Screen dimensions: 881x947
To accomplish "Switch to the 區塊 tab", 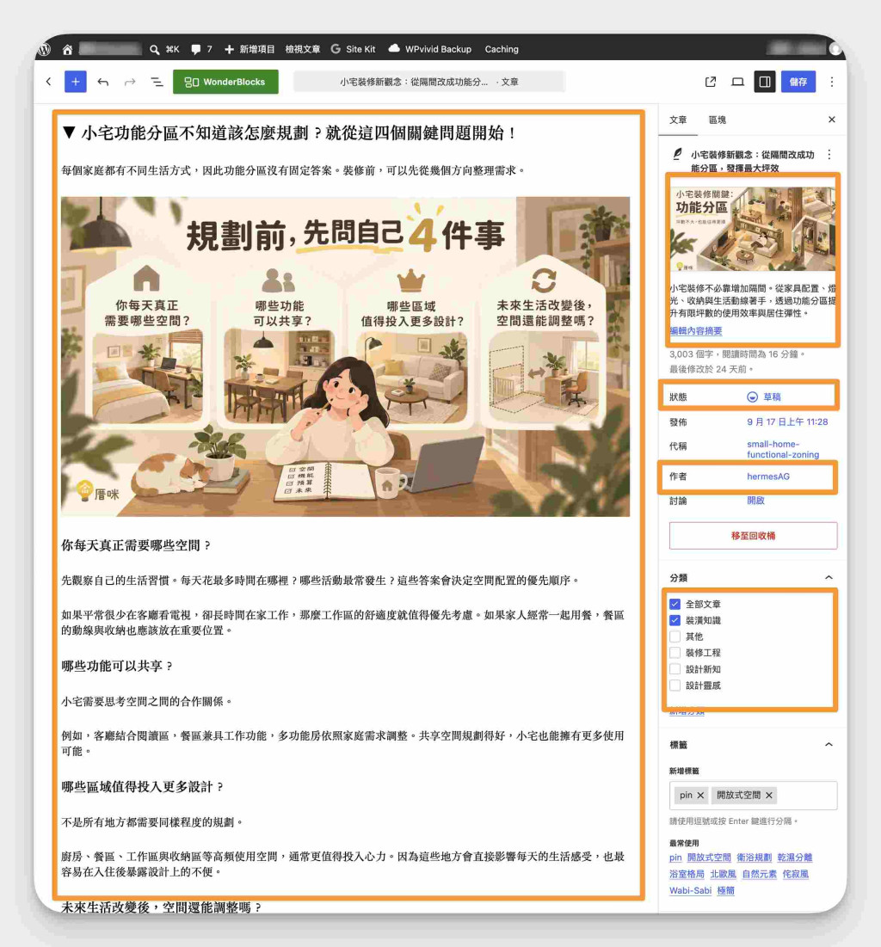I will [x=718, y=120].
